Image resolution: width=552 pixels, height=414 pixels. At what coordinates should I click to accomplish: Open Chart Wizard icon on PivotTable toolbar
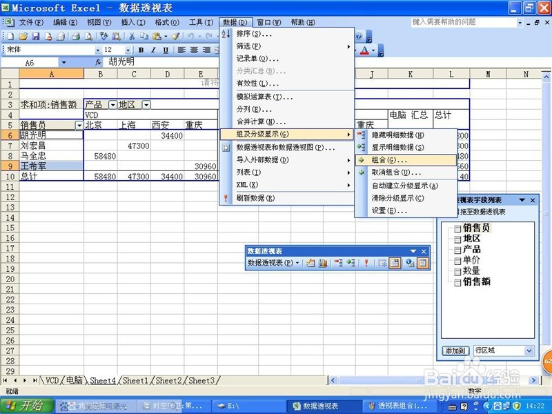323,263
